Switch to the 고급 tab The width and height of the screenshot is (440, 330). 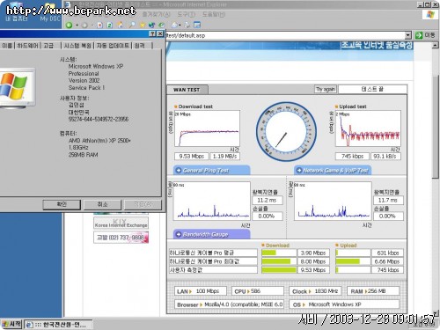click(x=48, y=46)
